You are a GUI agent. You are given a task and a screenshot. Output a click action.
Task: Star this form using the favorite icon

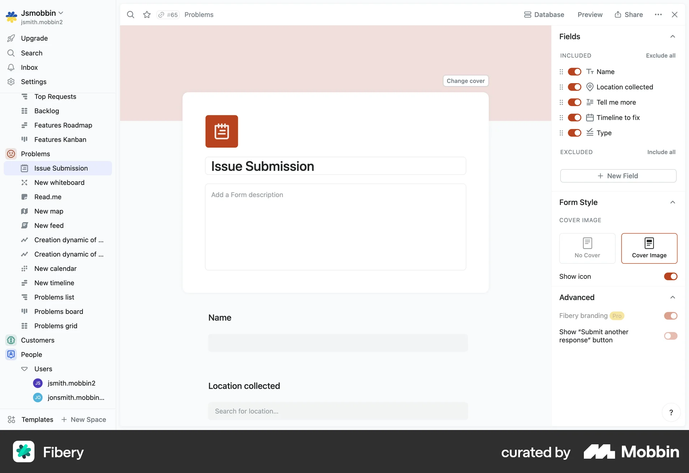click(x=147, y=15)
